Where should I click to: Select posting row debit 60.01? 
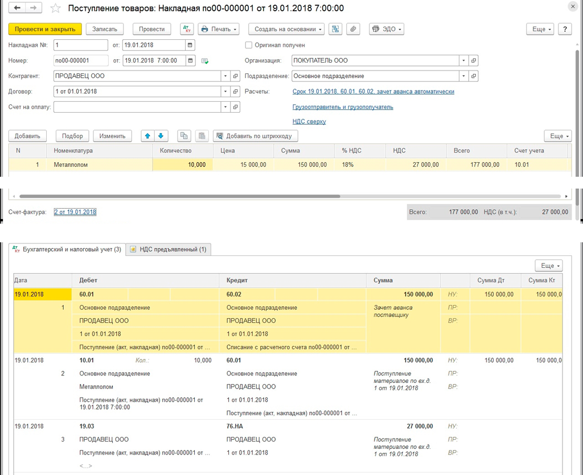87,294
